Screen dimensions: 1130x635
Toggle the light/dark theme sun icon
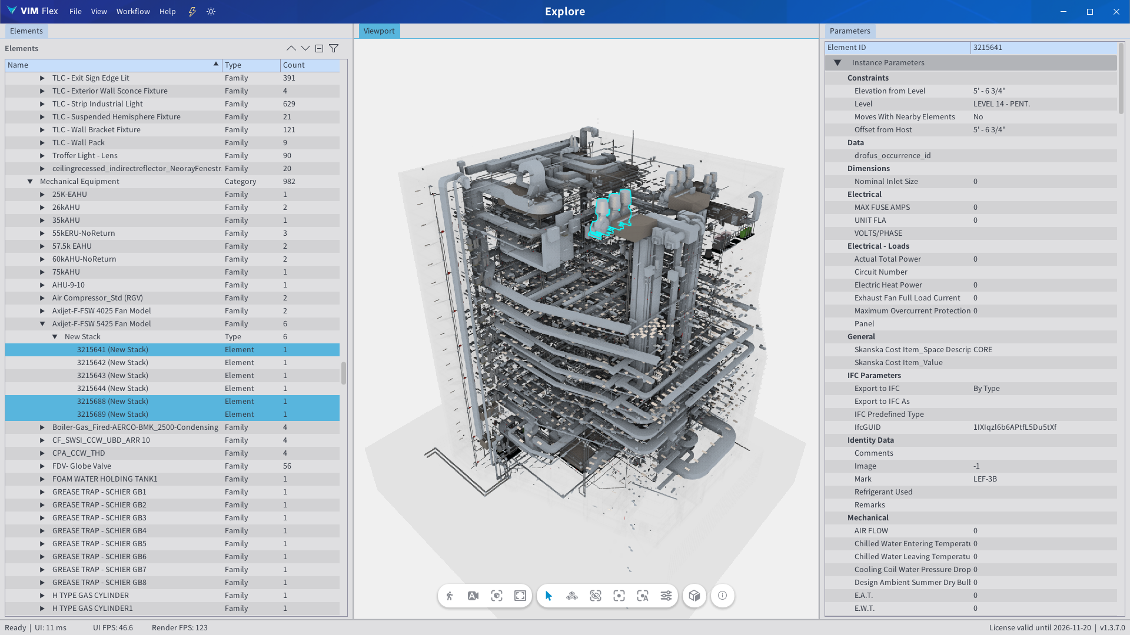tap(211, 11)
